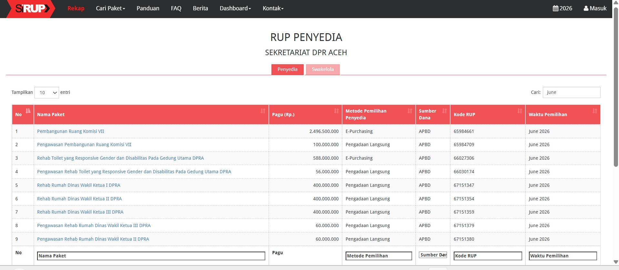Image resolution: width=619 pixels, height=270 pixels.
Task: Open Pengawasan Rehab Rumah Dinas Wakil Ketua II
Action: tap(93, 239)
